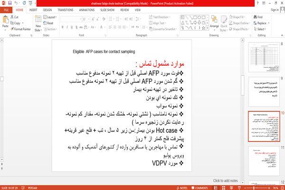Open the FILE tab
285x190 pixels.
pos(6,10)
